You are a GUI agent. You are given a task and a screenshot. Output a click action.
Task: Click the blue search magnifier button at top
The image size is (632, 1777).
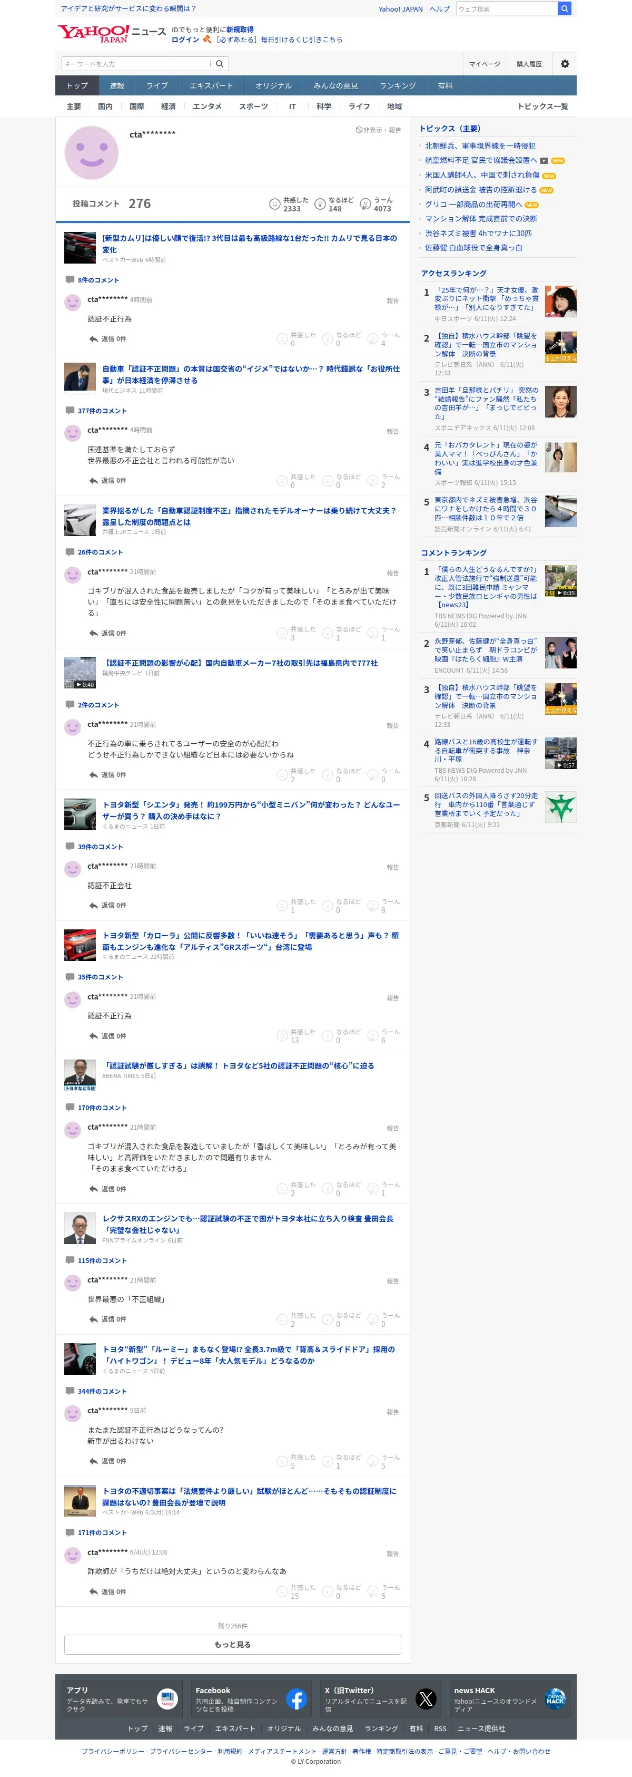(565, 9)
